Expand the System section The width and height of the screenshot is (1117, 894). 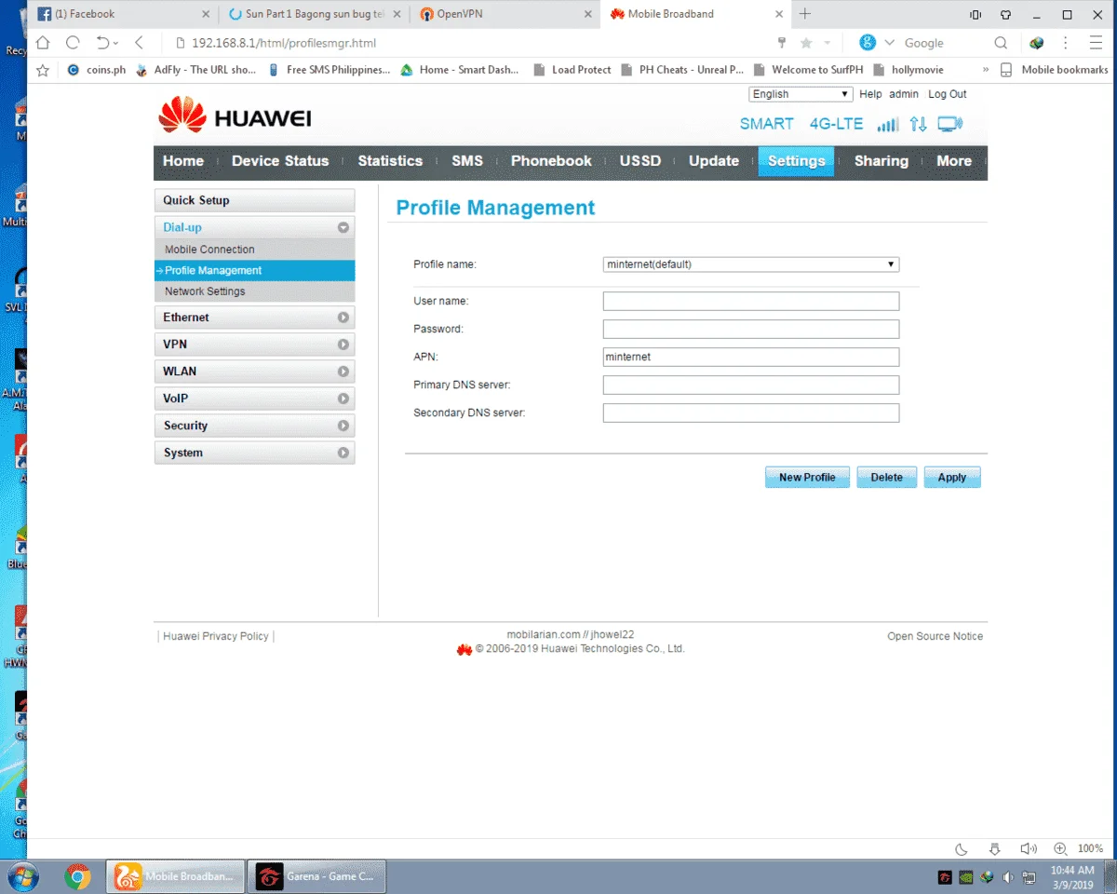tap(343, 453)
